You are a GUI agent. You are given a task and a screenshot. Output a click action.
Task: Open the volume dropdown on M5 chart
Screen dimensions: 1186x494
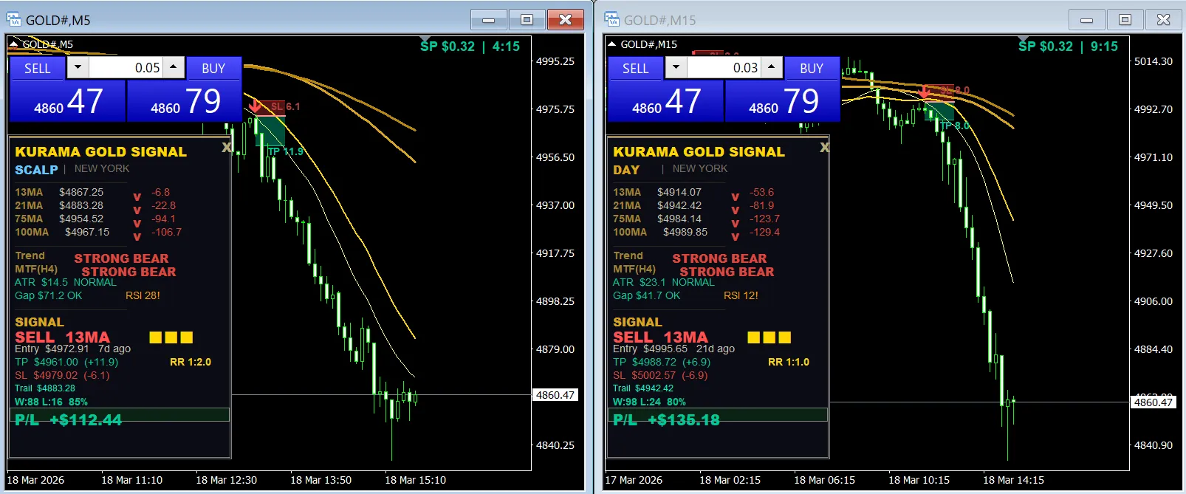tap(78, 68)
